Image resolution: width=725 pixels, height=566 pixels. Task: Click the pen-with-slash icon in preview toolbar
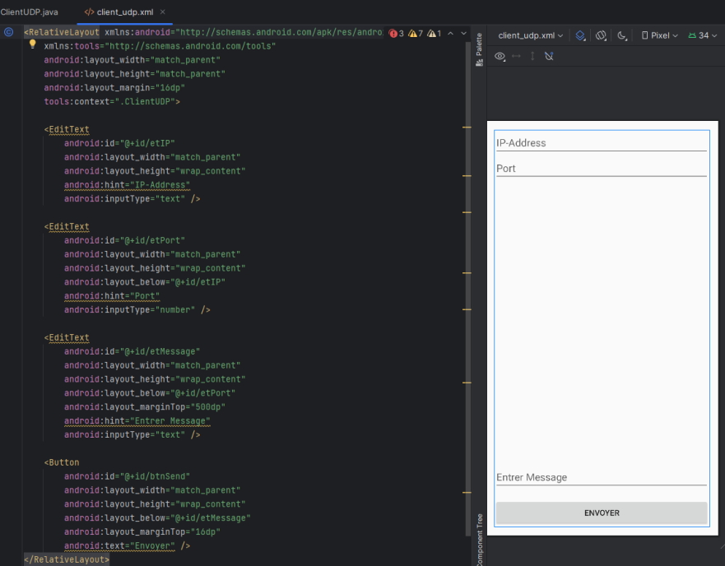(x=550, y=56)
